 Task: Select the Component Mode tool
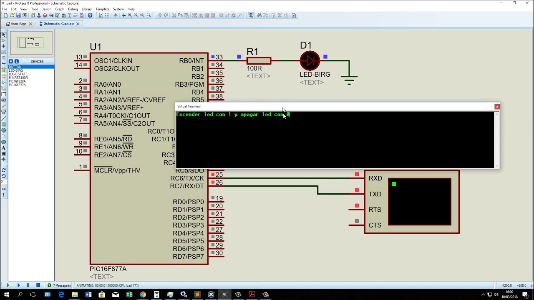click(x=4, y=40)
